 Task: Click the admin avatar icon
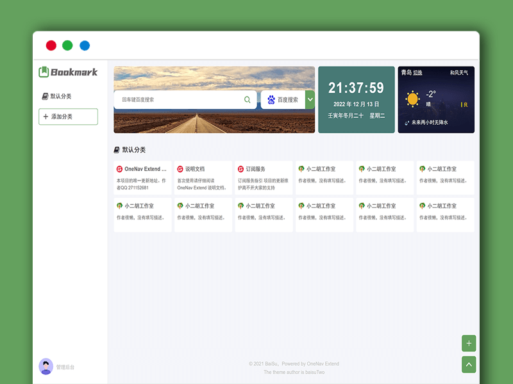tap(45, 365)
